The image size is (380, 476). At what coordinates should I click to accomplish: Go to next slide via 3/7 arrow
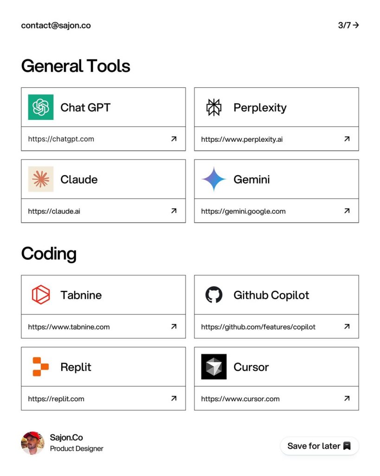pos(348,25)
